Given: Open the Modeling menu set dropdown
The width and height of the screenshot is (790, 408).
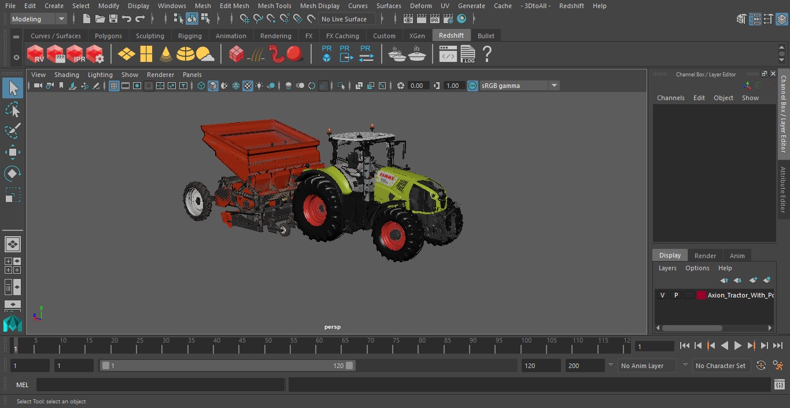Looking at the screenshot, I should (39, 19).
